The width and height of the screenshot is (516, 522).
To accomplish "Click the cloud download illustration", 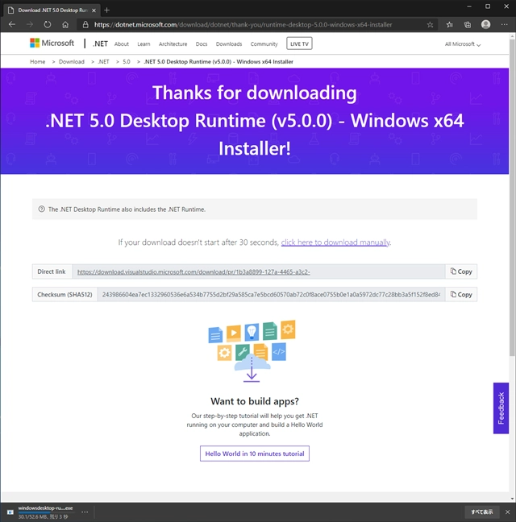I will click(x=252, y=351).
